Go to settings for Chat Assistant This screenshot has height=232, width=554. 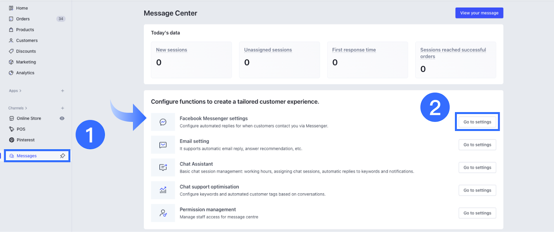477,168
